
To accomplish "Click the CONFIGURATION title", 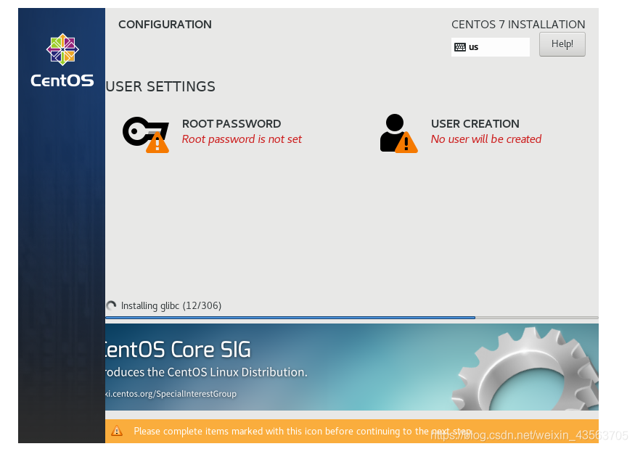I will point(165,24).
